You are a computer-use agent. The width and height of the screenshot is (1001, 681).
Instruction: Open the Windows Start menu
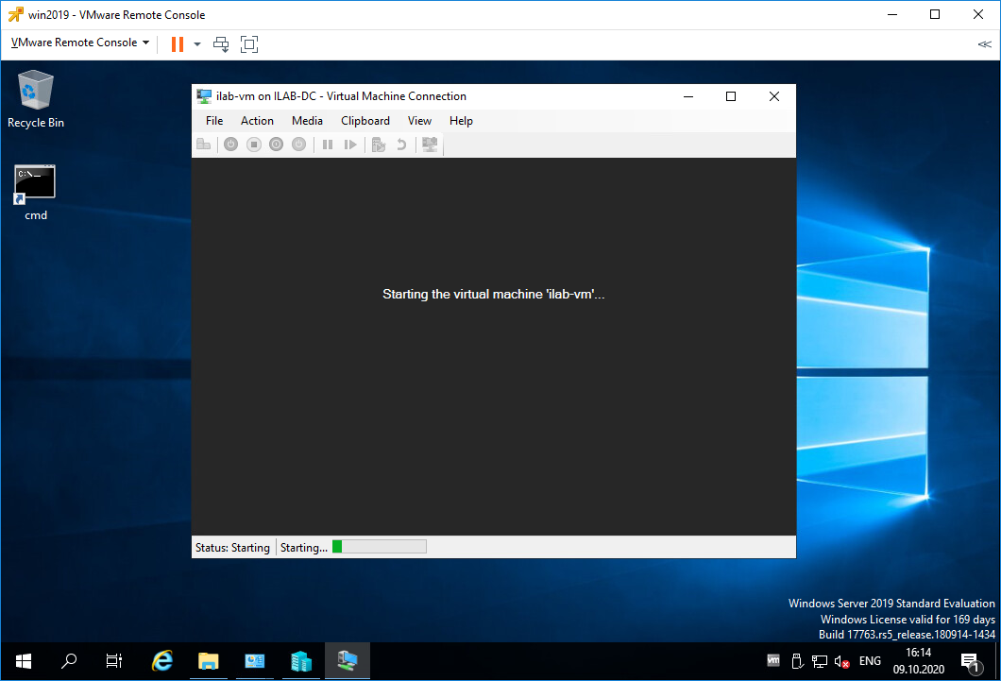pyautogui.click(x=24, y=661)
